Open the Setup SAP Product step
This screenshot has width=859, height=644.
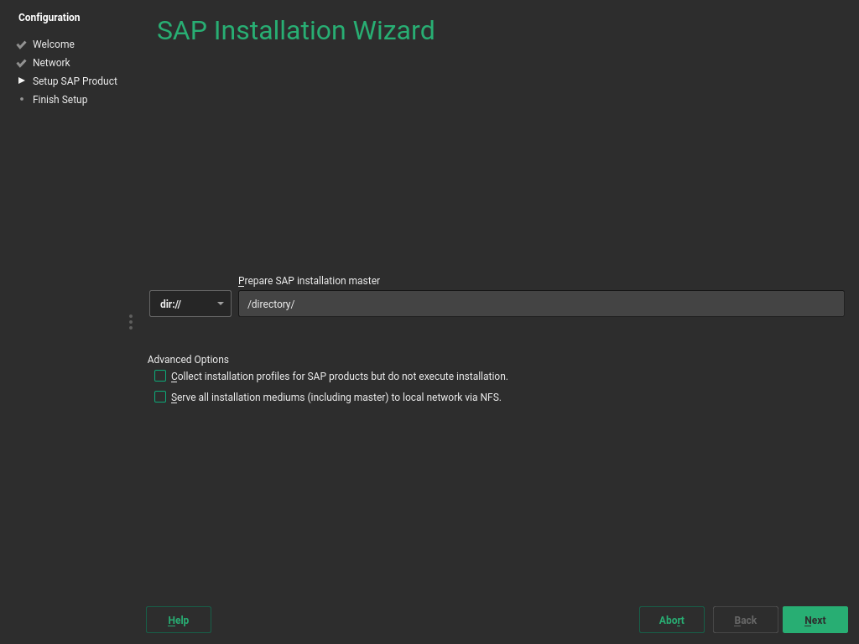click(x=75, y=80)
